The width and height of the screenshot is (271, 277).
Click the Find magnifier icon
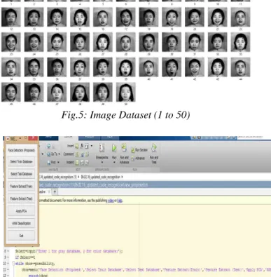pyautogui.click(x=49, y=162)
